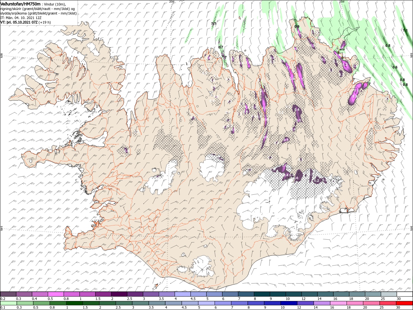The height and width of the screenshot is (310, 413).
Task: Pick darkest green lower swatch at 1
Action: [75, 303]
